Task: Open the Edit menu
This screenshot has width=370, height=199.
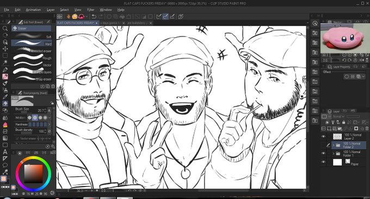Action: pyautogui.click(x=17, y=10)
